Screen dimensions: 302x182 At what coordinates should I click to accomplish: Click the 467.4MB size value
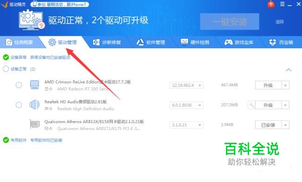point(229,85)
